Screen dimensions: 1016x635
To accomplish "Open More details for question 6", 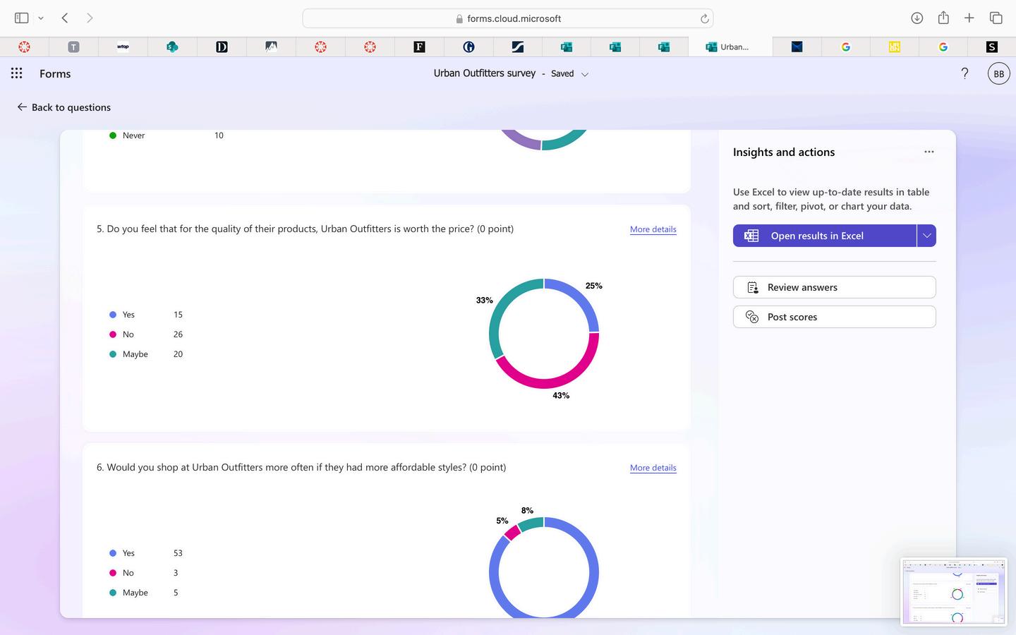I will point(653,468).
